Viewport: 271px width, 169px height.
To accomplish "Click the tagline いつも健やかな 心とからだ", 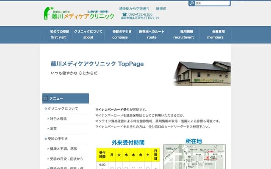I will [x=74, y=73].
